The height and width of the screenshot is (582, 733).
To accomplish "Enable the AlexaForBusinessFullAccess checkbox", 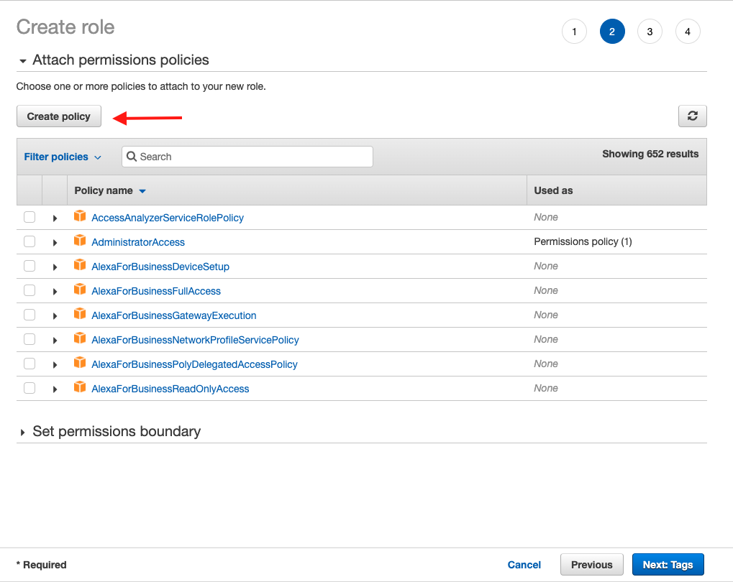I will tap(29, 290).
